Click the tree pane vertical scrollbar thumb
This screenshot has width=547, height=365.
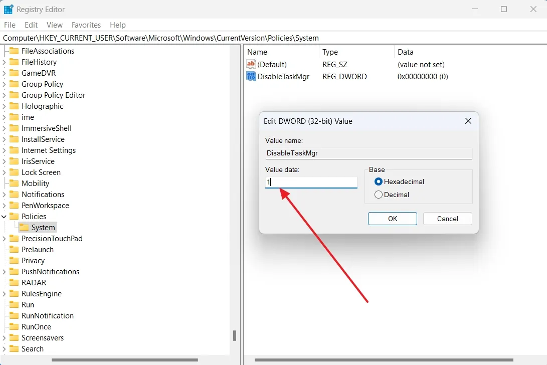(x=235, y=336)
